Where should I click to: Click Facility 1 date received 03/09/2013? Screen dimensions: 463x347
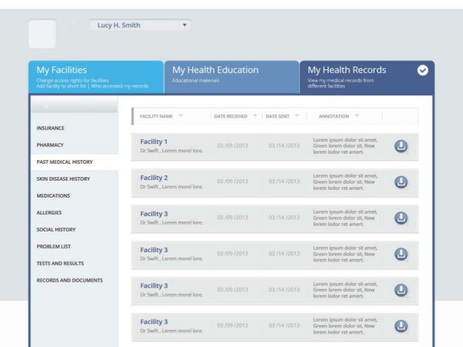pos(232,145)
